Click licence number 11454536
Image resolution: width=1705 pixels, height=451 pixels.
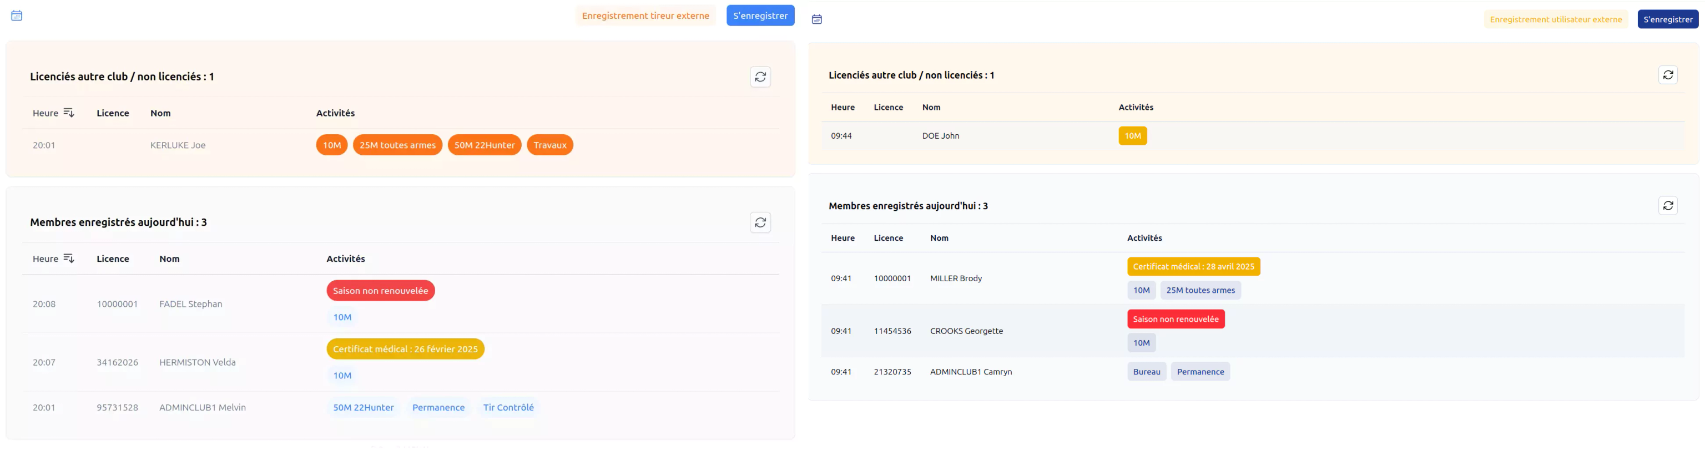pyautogui.click(x=892, y=331)
